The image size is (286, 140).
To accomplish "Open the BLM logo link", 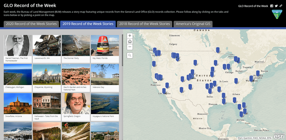I will (x=277, y=14).
